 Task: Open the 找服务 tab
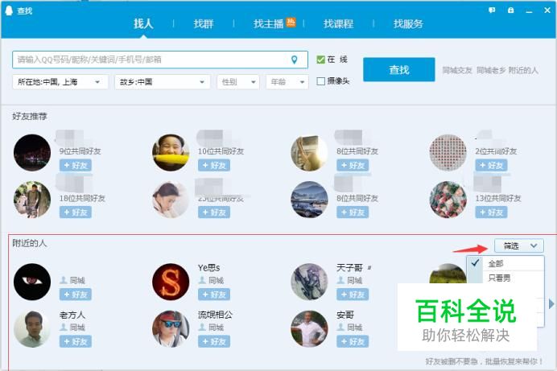pos(408,24)
